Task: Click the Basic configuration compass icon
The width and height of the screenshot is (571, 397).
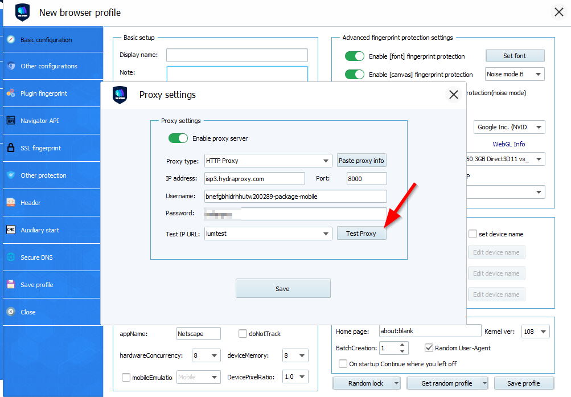Action: point(10,39)
